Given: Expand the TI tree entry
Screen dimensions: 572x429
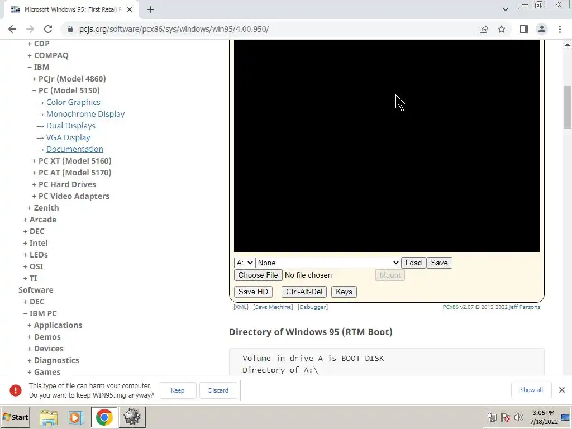Looking at the screenshot, I should coord(30,278).
